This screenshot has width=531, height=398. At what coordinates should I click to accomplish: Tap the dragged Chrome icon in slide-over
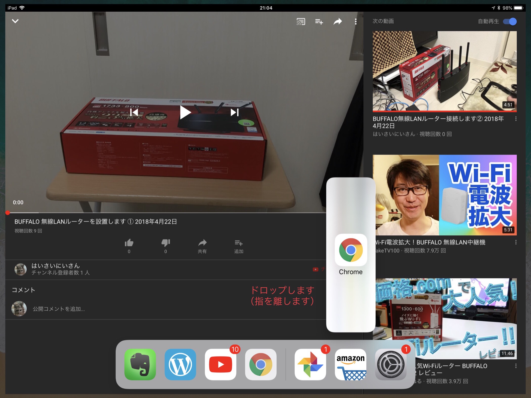tap(351, 250)
